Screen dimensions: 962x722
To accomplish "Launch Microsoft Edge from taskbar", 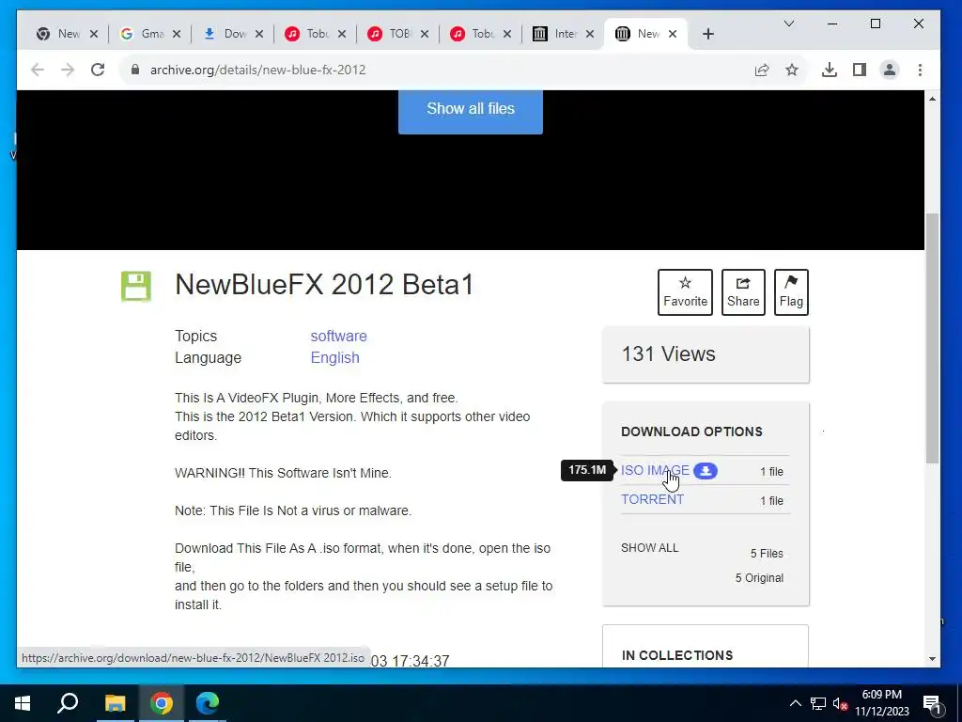I will pyautogui.click(x=208, y=703).
